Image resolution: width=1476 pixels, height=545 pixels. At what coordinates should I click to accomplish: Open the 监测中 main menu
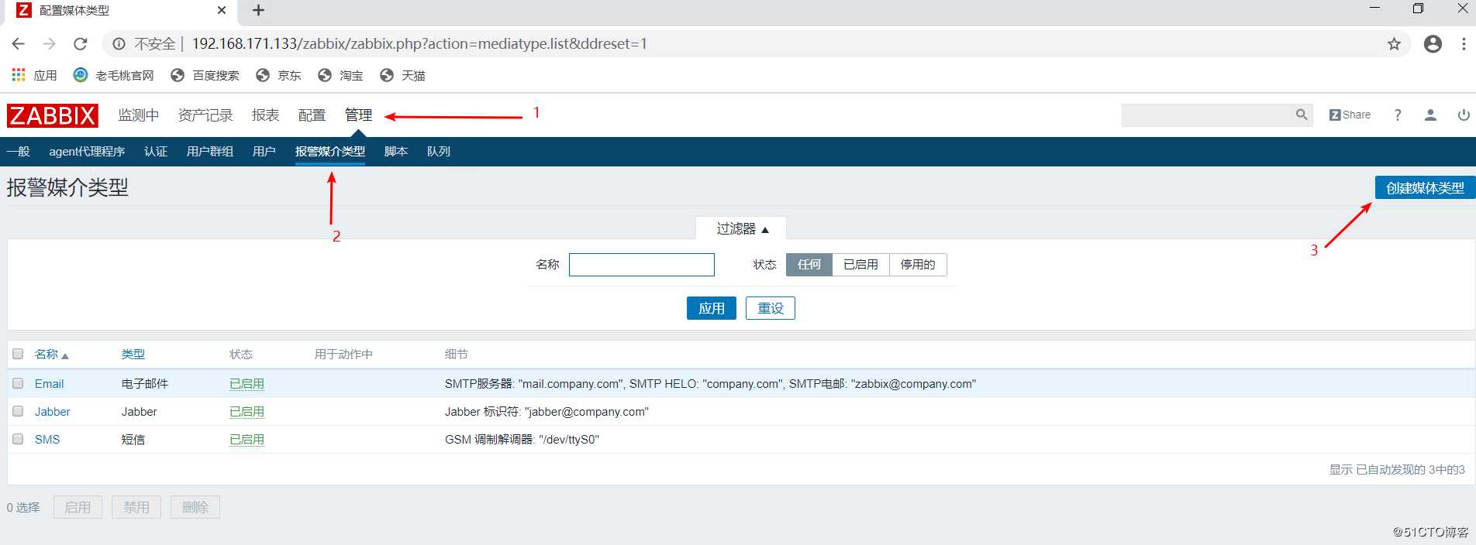point(139,115)
